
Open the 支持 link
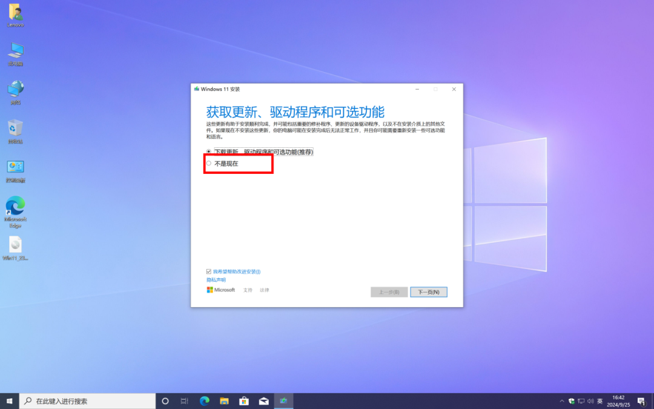[x=248, y=290]
